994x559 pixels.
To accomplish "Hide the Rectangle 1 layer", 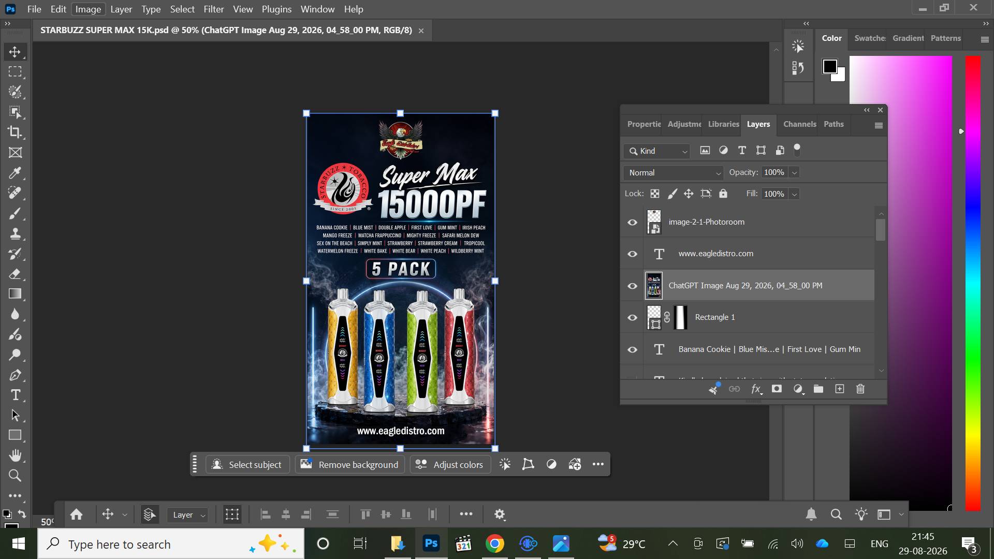I will 632,318.
